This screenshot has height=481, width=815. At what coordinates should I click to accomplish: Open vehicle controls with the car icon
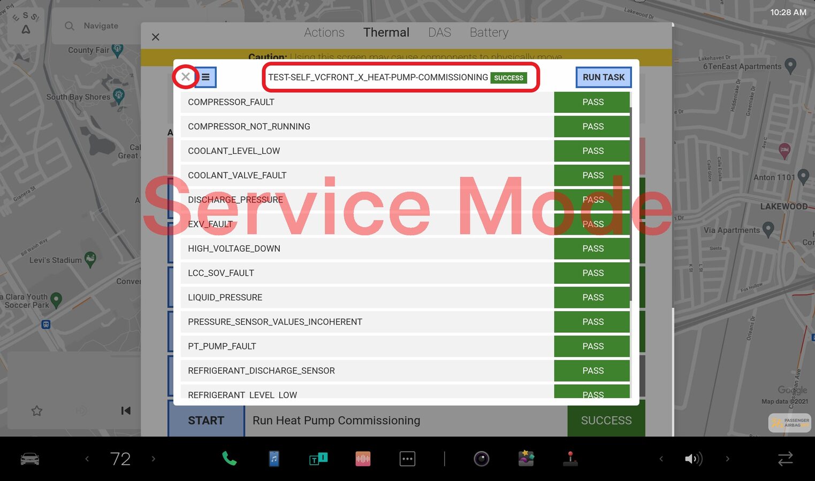30,459
